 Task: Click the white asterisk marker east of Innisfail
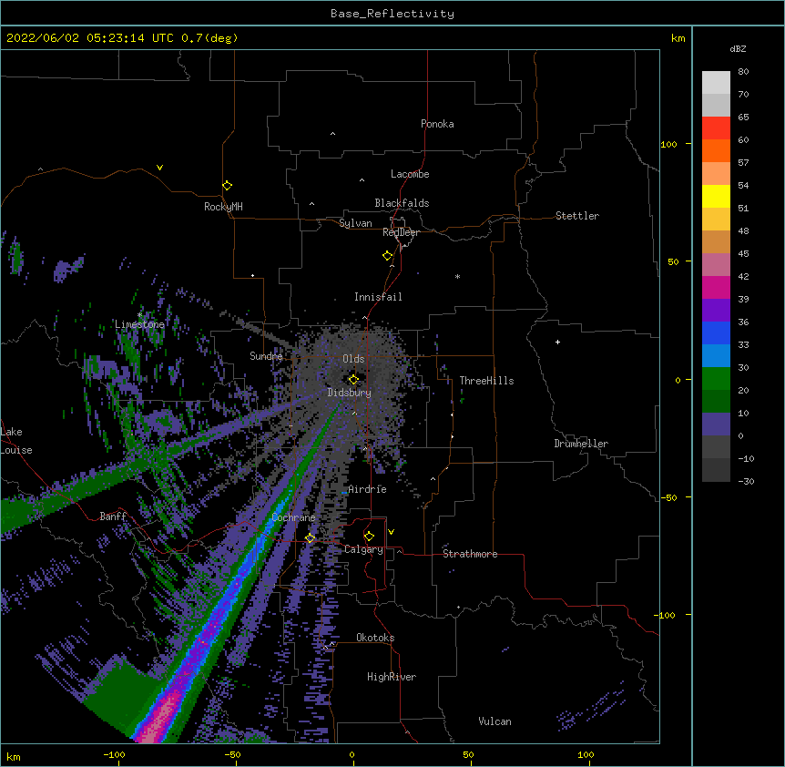click(x=457, y=276)
